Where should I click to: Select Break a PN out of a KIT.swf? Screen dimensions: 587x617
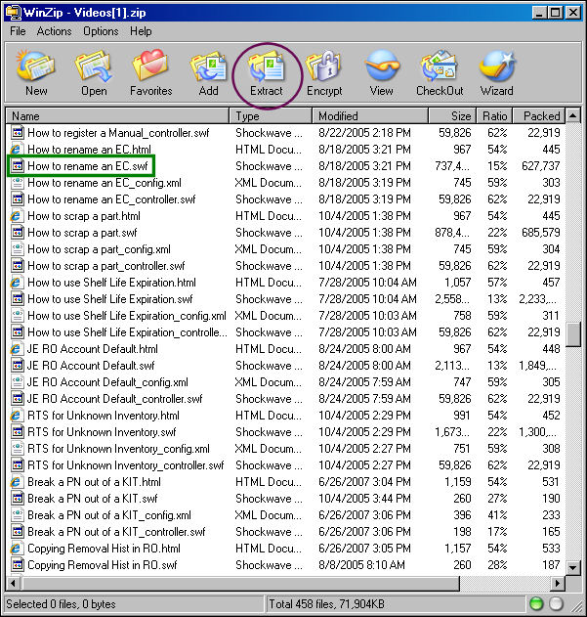point(93,499)
